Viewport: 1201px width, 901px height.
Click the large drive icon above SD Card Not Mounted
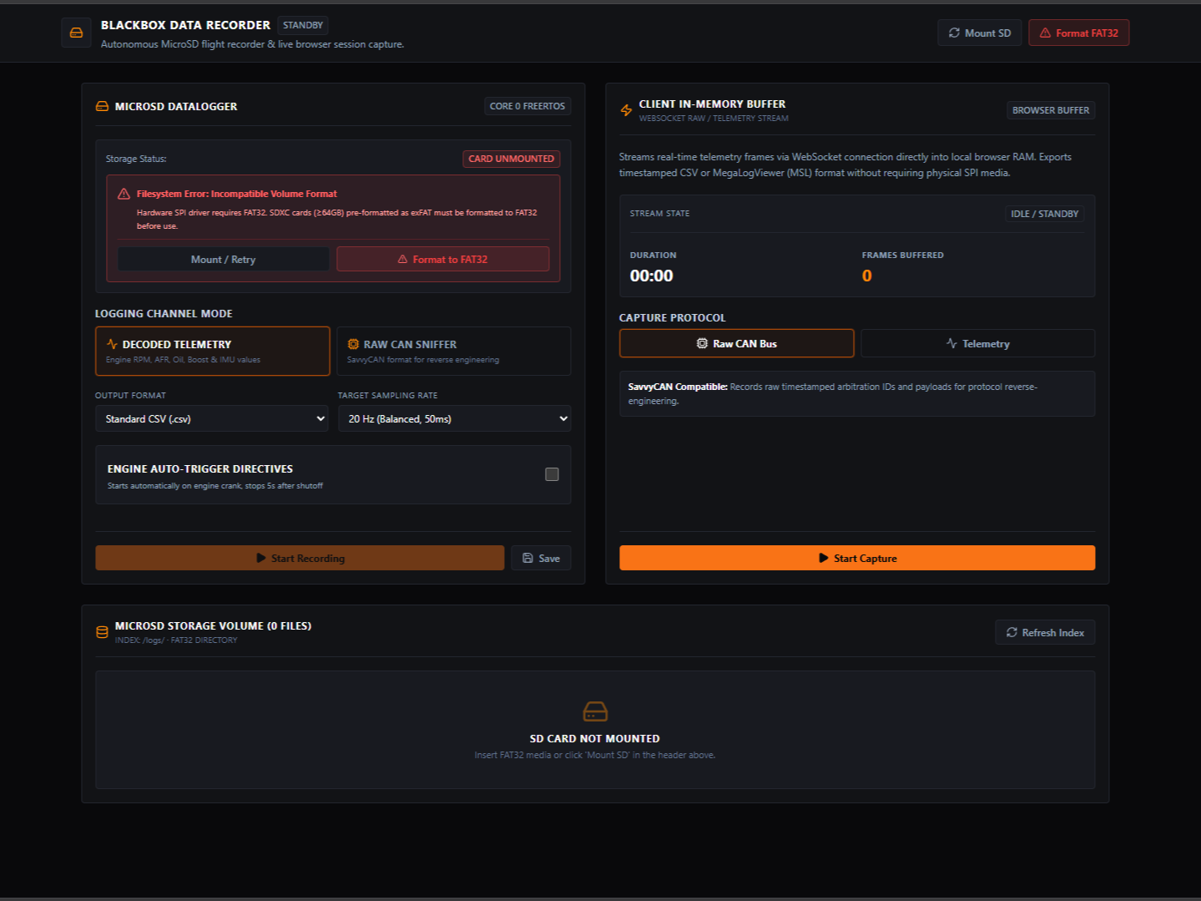tap(595, 711)
